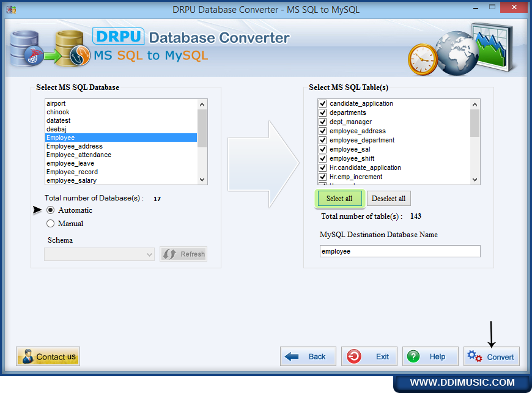Viewport: 532px width, 393px height.
Task: Select the deebaj database
Action: point(121,129)
